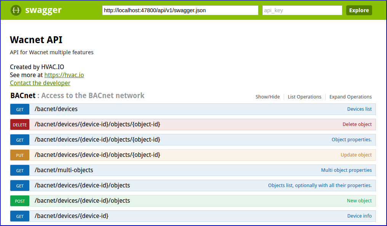Click 'API for Wacnet multiple features' text
This screenshot has width=387, height=226.
(x=51, y=52)
